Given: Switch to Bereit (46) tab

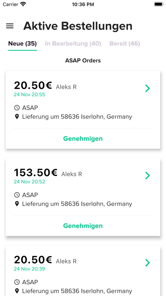Looking at the screenshot, I should pyautogui.click(x=125, y=44).
